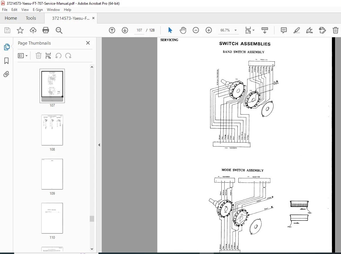Go to the previous page with up arrow
Screen dimensions: 341x254
[112, 30]
